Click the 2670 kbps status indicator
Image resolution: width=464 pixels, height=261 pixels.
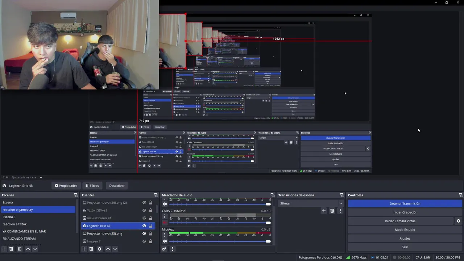(x=356, y=257)
